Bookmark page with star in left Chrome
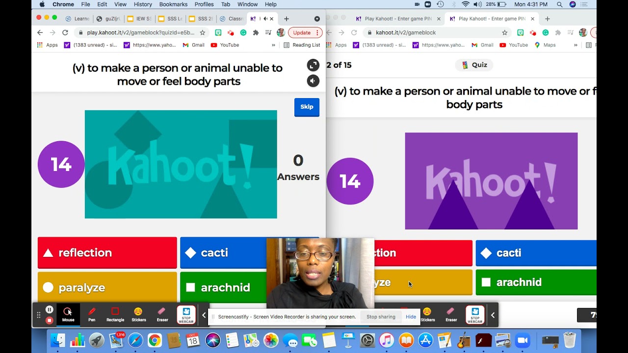The image size is (628, 353). 203,32
